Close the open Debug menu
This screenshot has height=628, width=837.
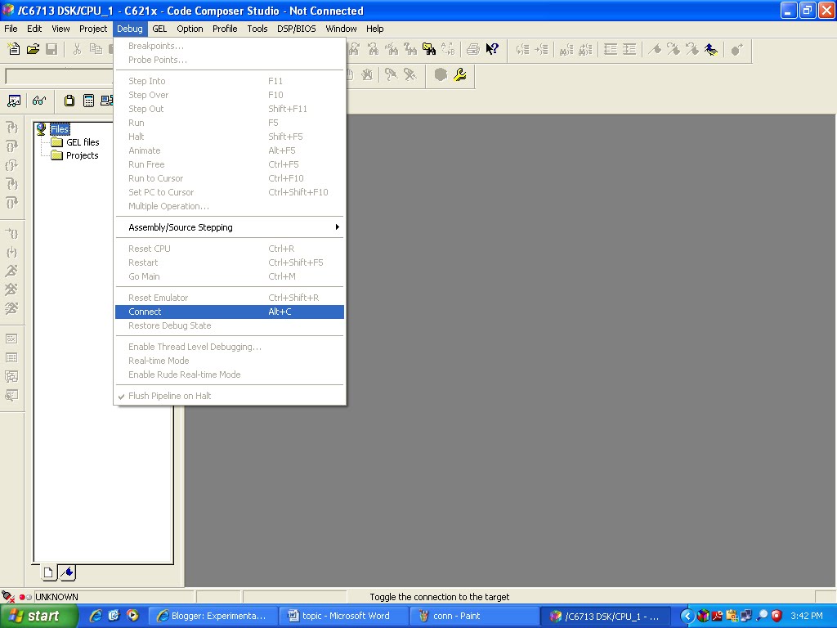click(x=130, y=29)
